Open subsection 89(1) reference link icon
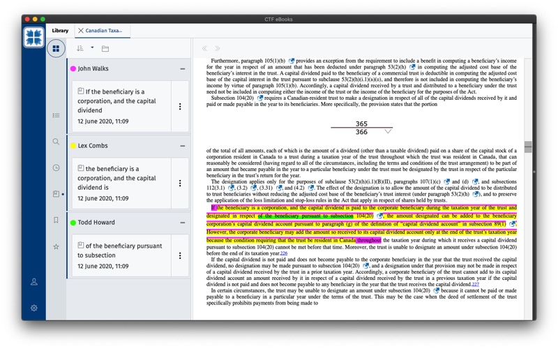The image size is (558, 349). [512, 224]
